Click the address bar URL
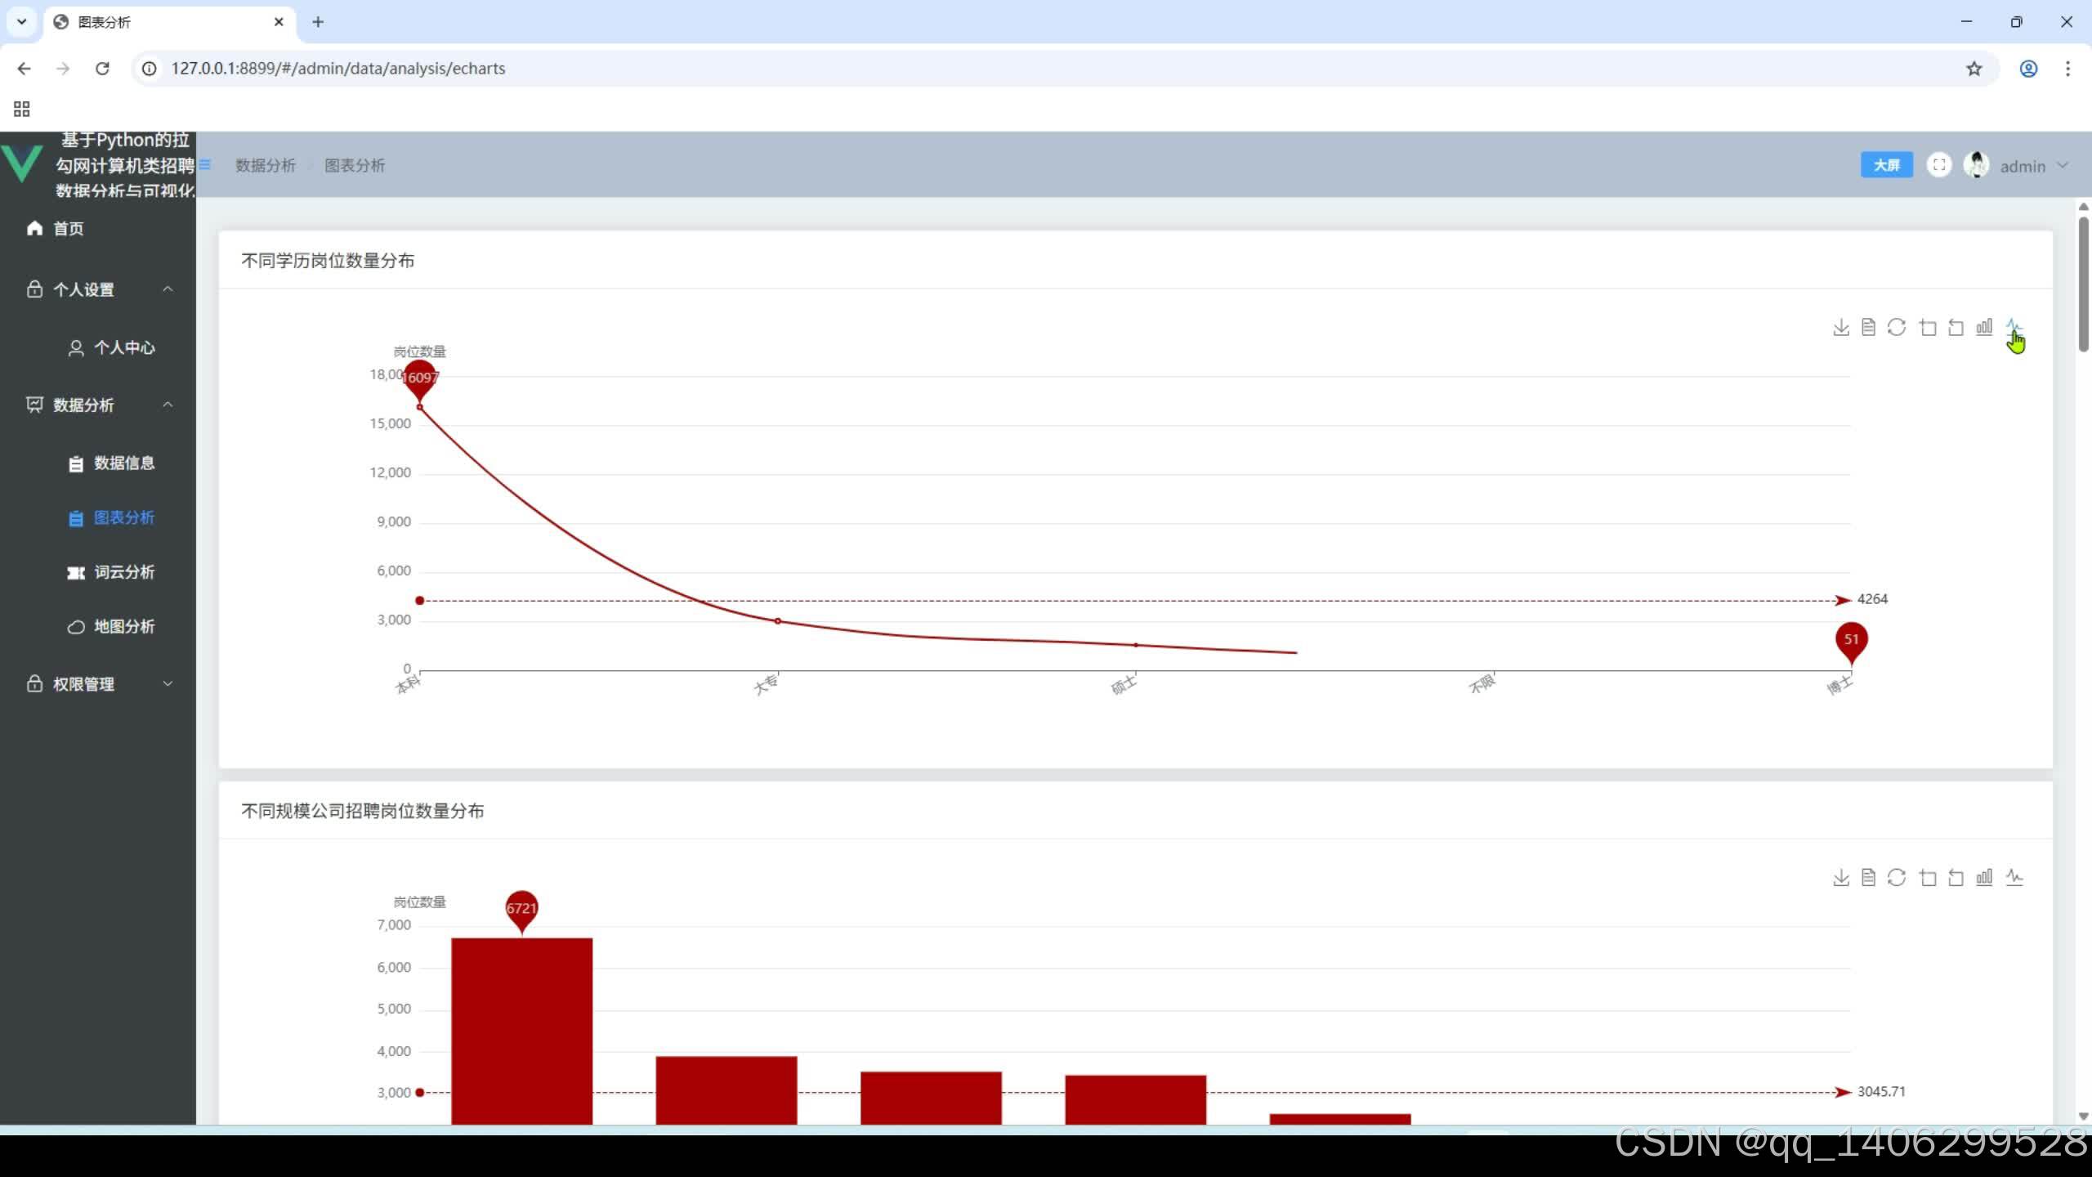The height and width of the screenshot is (1177, 2092). [x=337, y=69]
